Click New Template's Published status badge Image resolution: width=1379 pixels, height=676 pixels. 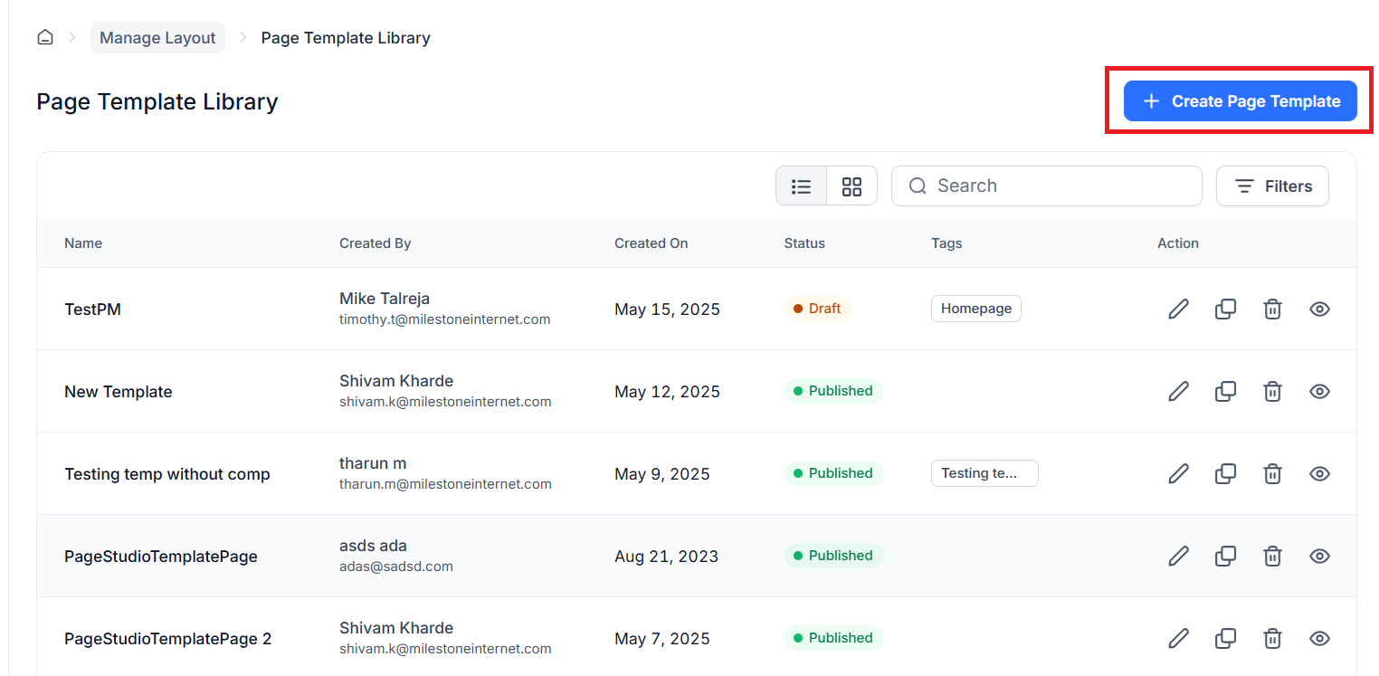coord(833,391)
